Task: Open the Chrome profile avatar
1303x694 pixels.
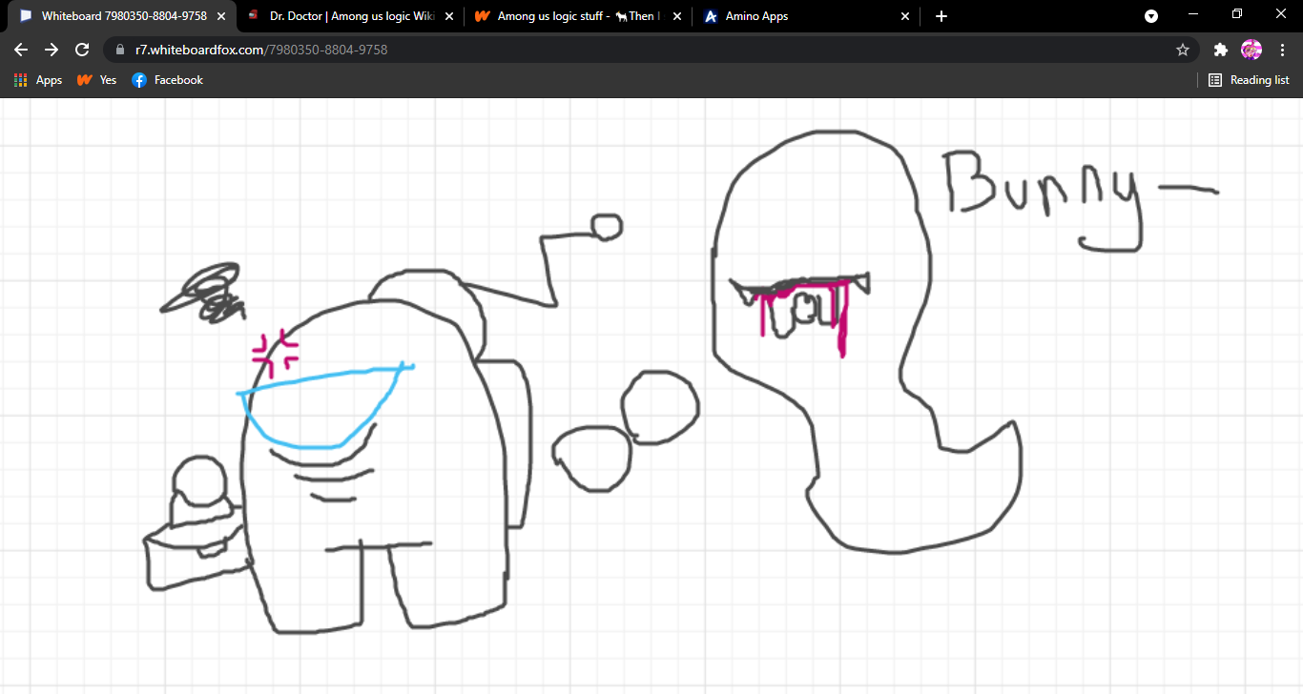Action: [x=1251, y=50]
